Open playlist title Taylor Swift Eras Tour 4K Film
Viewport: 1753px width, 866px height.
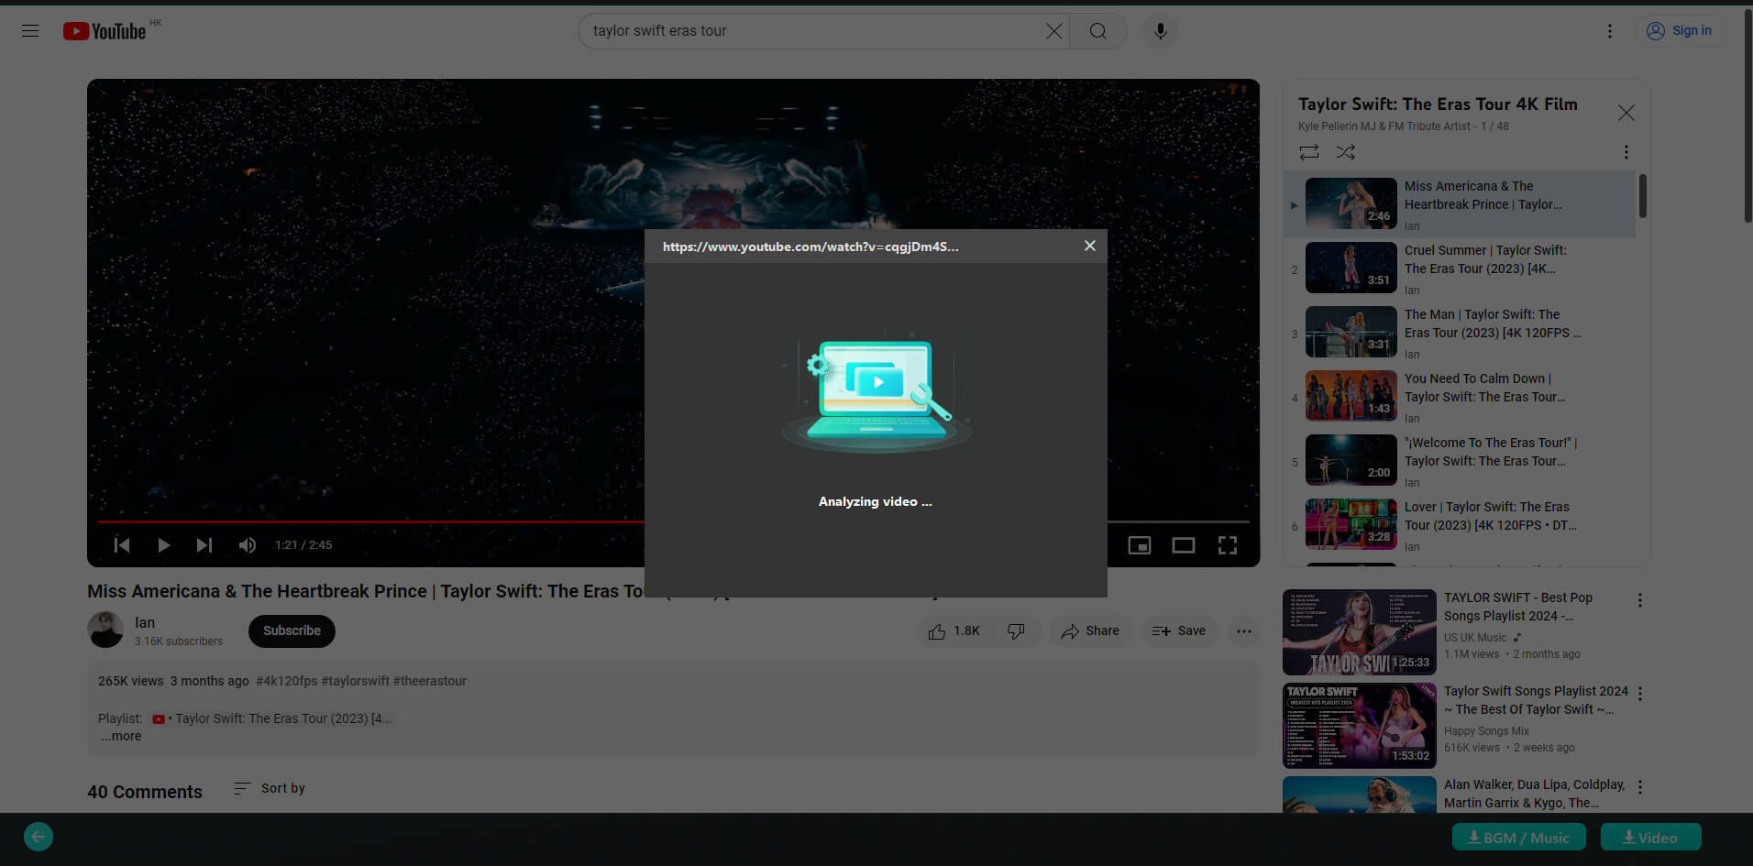1438,104
